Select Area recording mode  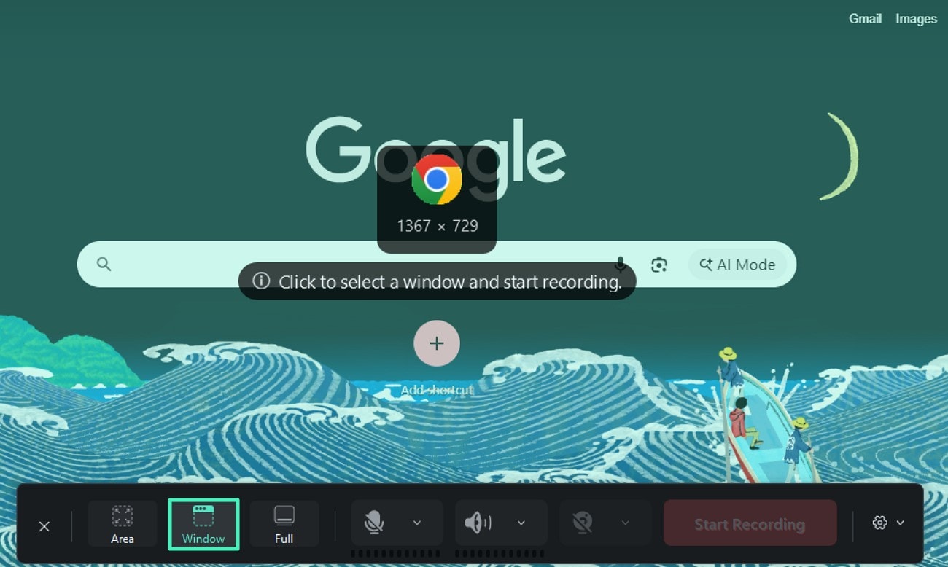click(x=123, y=524)
